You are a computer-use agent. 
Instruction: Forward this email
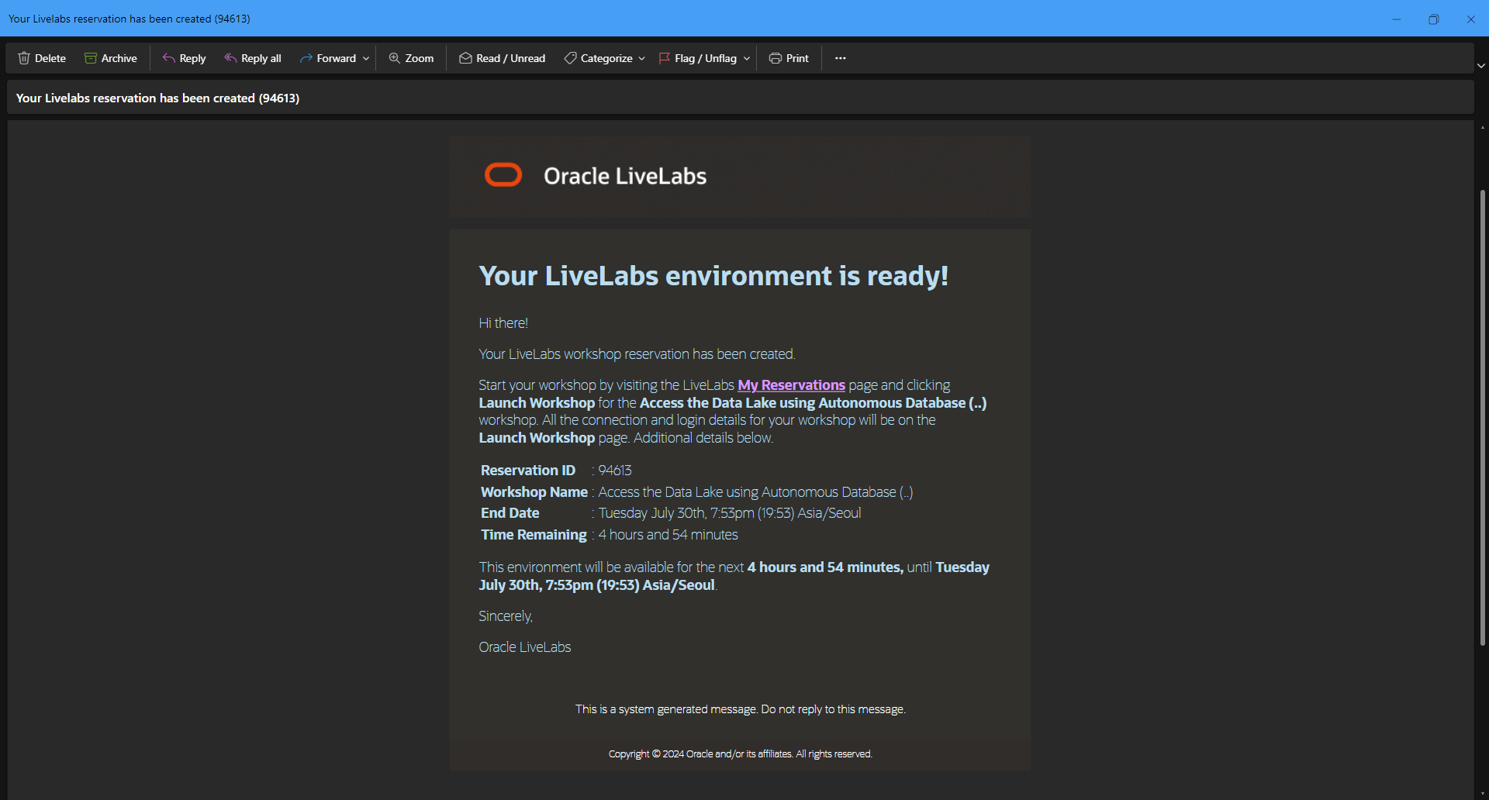328,58
